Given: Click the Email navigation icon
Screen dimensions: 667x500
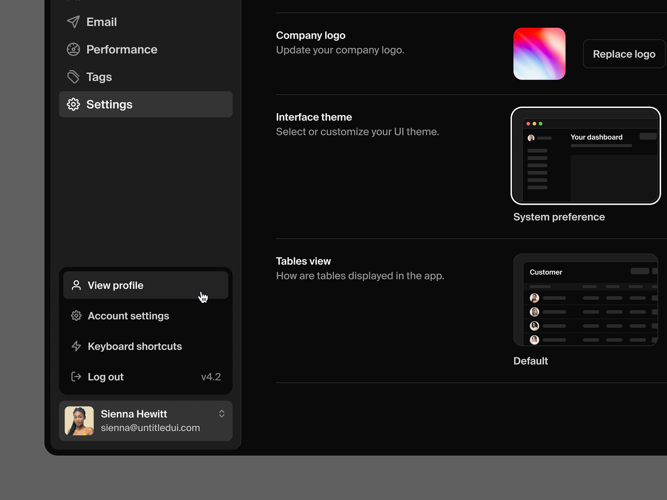Looking at the screenshot, I should (73, 22).
